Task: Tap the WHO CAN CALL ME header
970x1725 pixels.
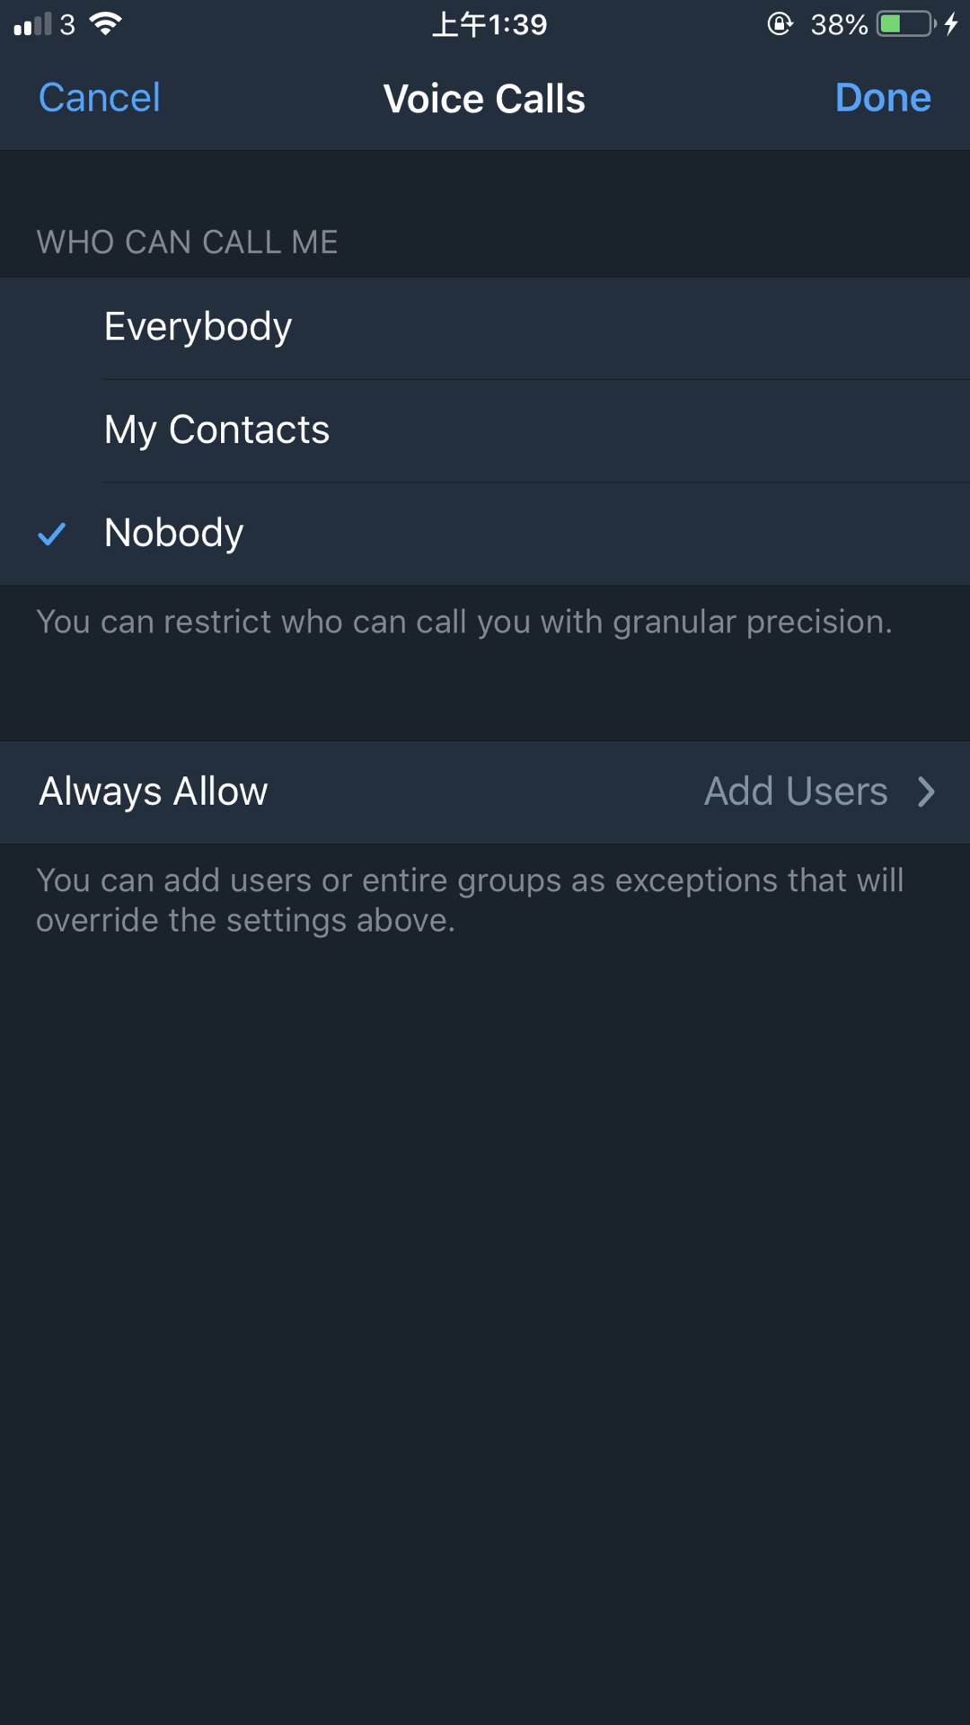Action: click(x=187, y=242)
